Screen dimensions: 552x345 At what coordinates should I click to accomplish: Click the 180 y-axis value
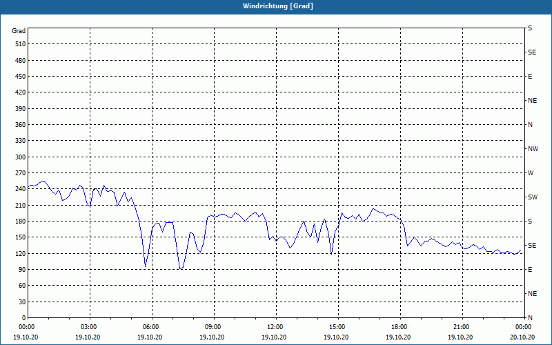20,221
